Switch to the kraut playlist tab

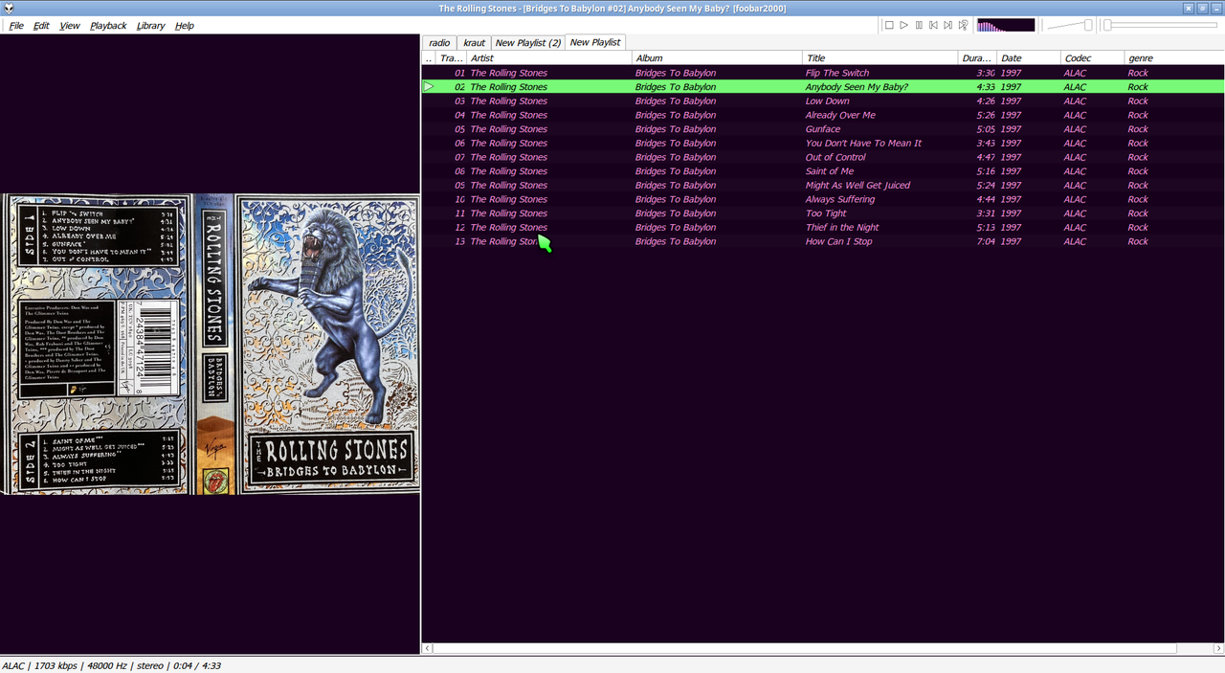point(474,42)
